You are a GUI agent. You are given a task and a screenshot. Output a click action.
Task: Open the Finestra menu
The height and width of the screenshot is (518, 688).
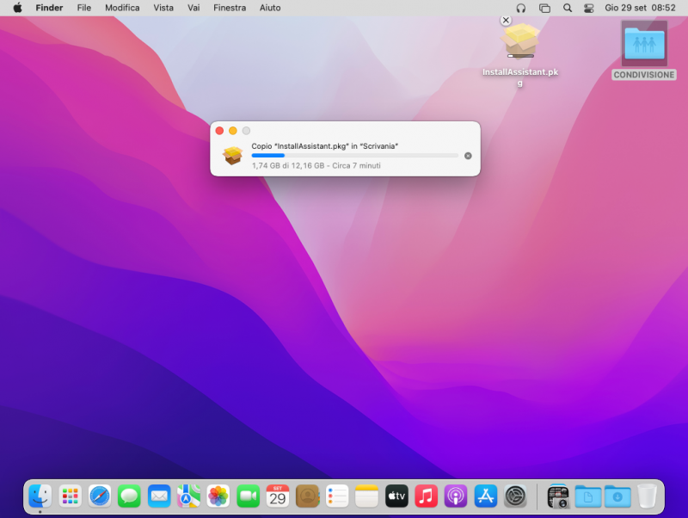click(x=229, y=8)
